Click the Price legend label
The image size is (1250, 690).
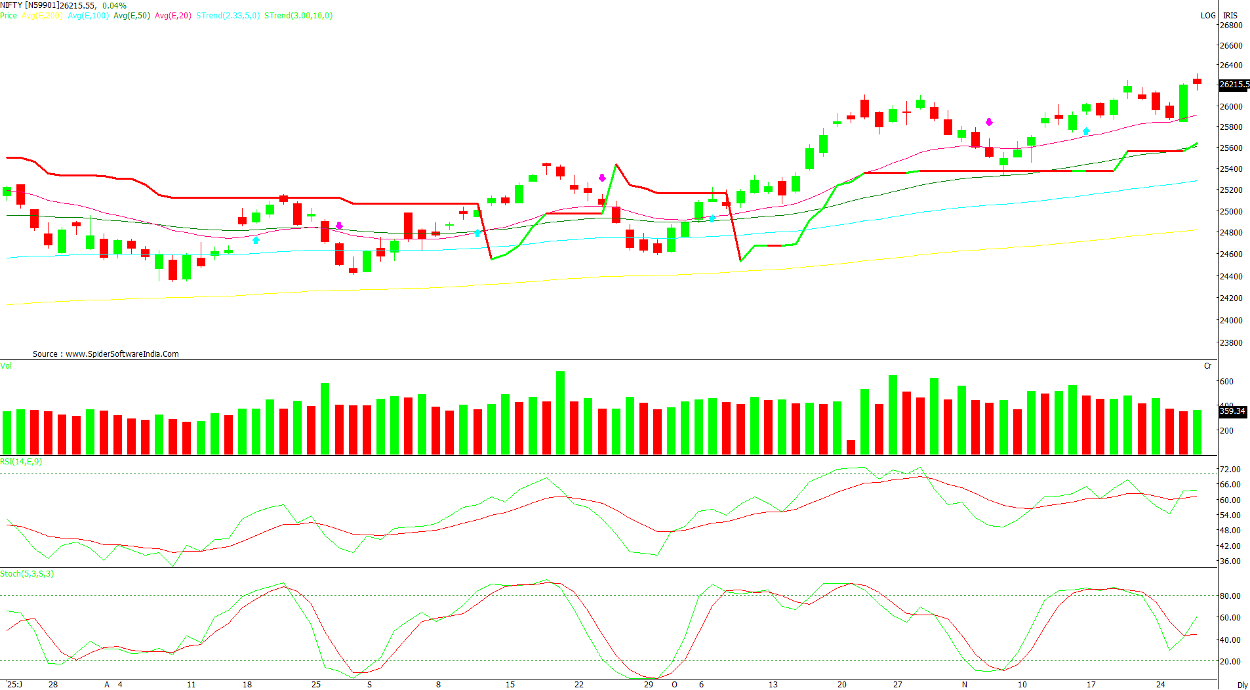(9, 16)
